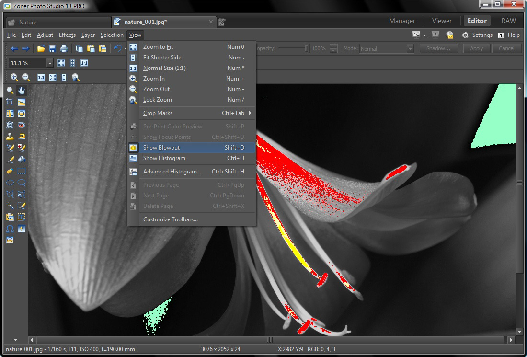Image resolution: width=527 pixels, height=357 pixels.
Task: Click the Zoom in magnifier icon
Action: click(14, 77)
